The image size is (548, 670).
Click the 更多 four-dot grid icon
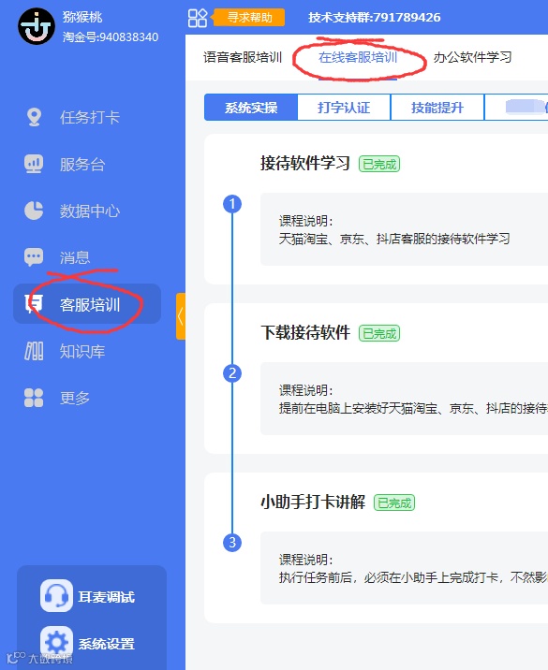(34, 398)
